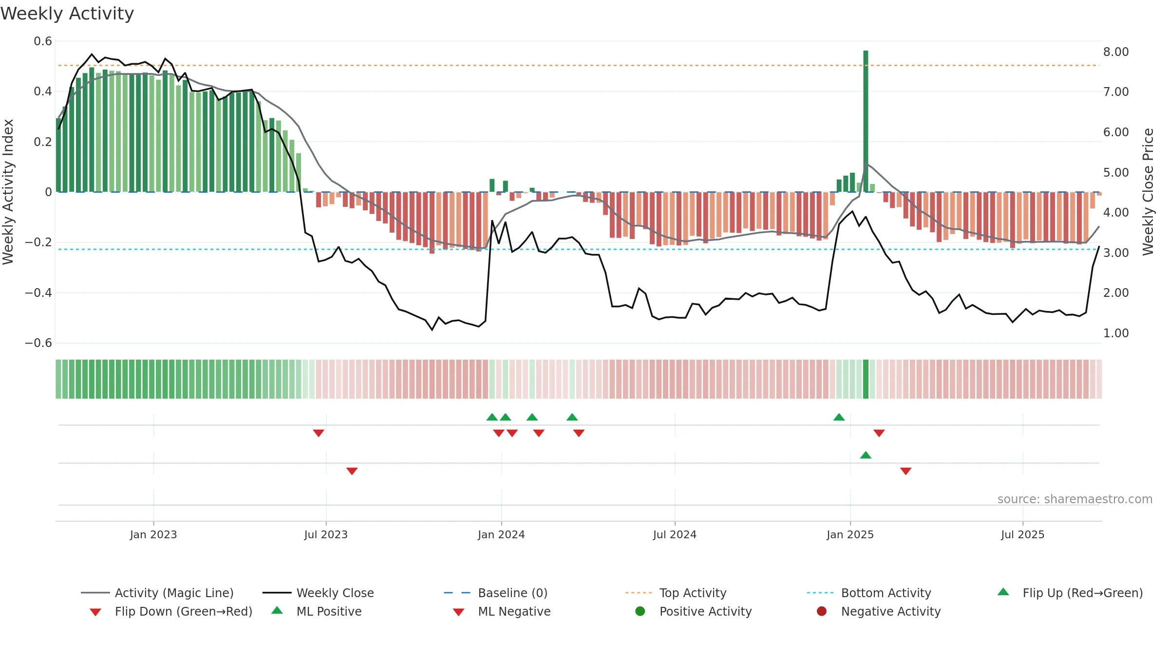This screenshot has height=657, width=1169.
Task: Click the Positive Activity green circle icon
Action: tap(640, 611)
